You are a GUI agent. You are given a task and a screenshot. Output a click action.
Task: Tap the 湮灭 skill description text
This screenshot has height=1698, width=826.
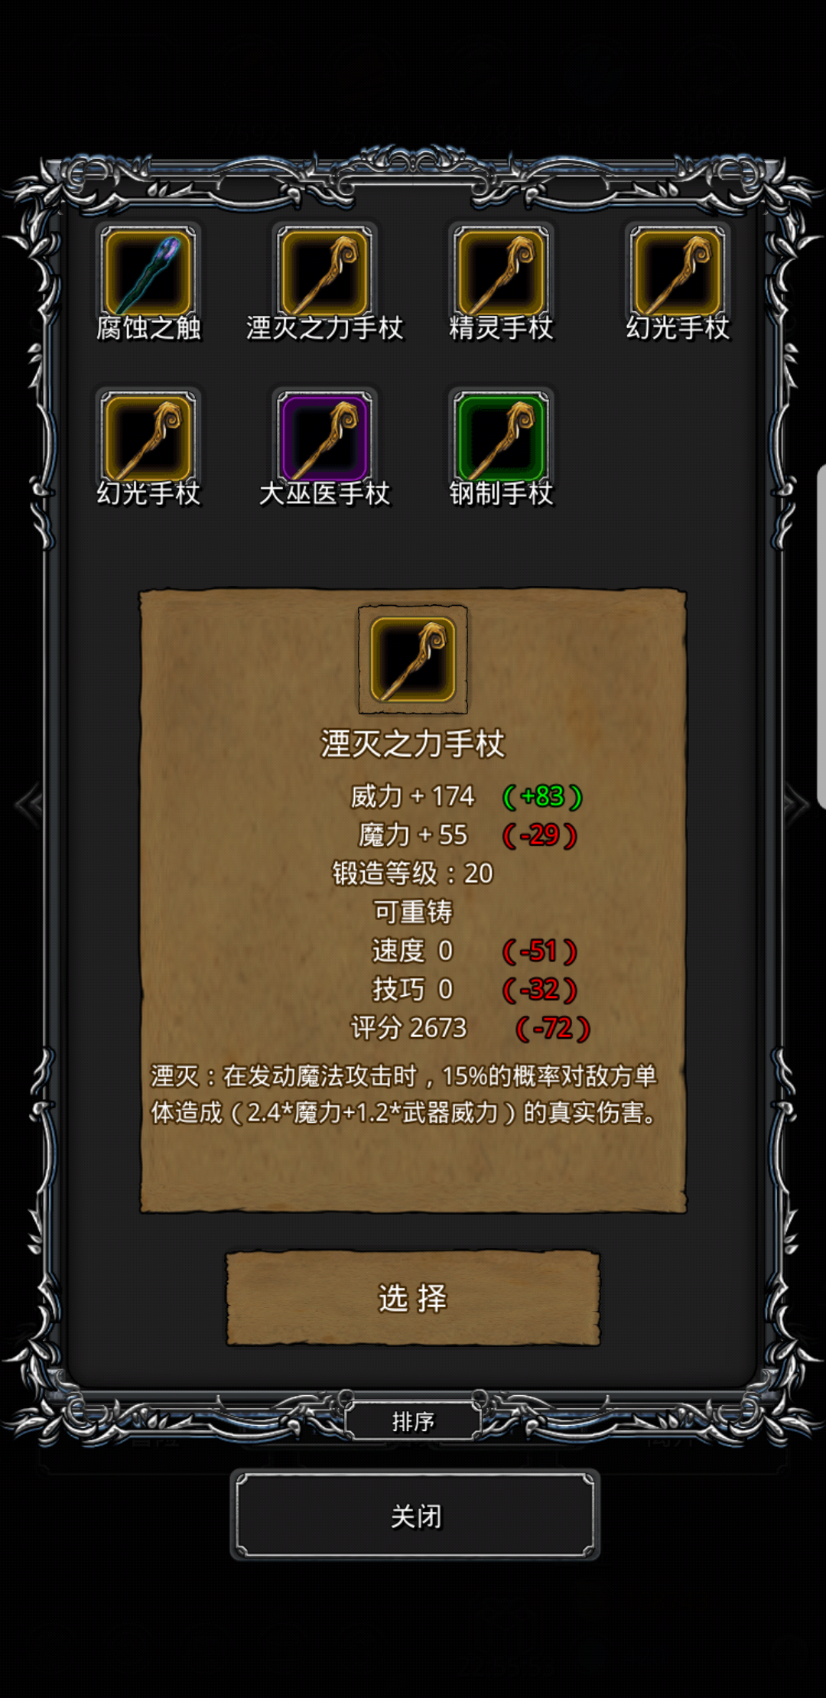pyautogui.click(x=404, y=1094)
